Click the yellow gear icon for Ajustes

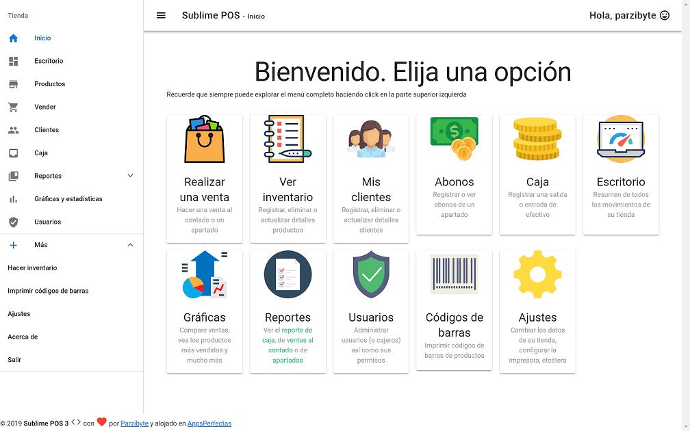[537, 274]
